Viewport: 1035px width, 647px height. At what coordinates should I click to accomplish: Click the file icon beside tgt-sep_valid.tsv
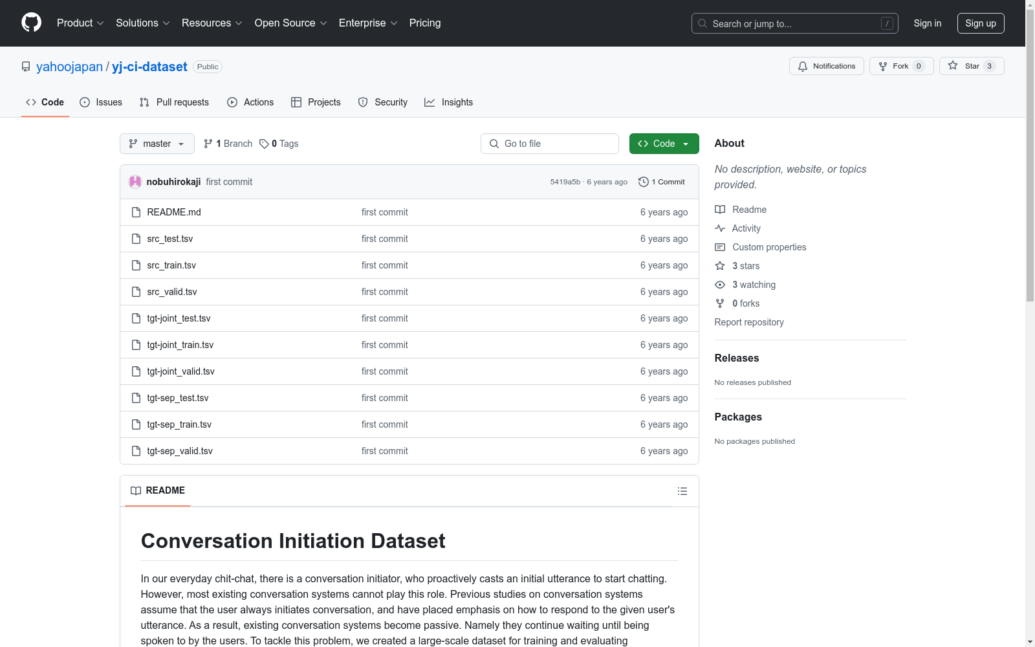(136, 451)
